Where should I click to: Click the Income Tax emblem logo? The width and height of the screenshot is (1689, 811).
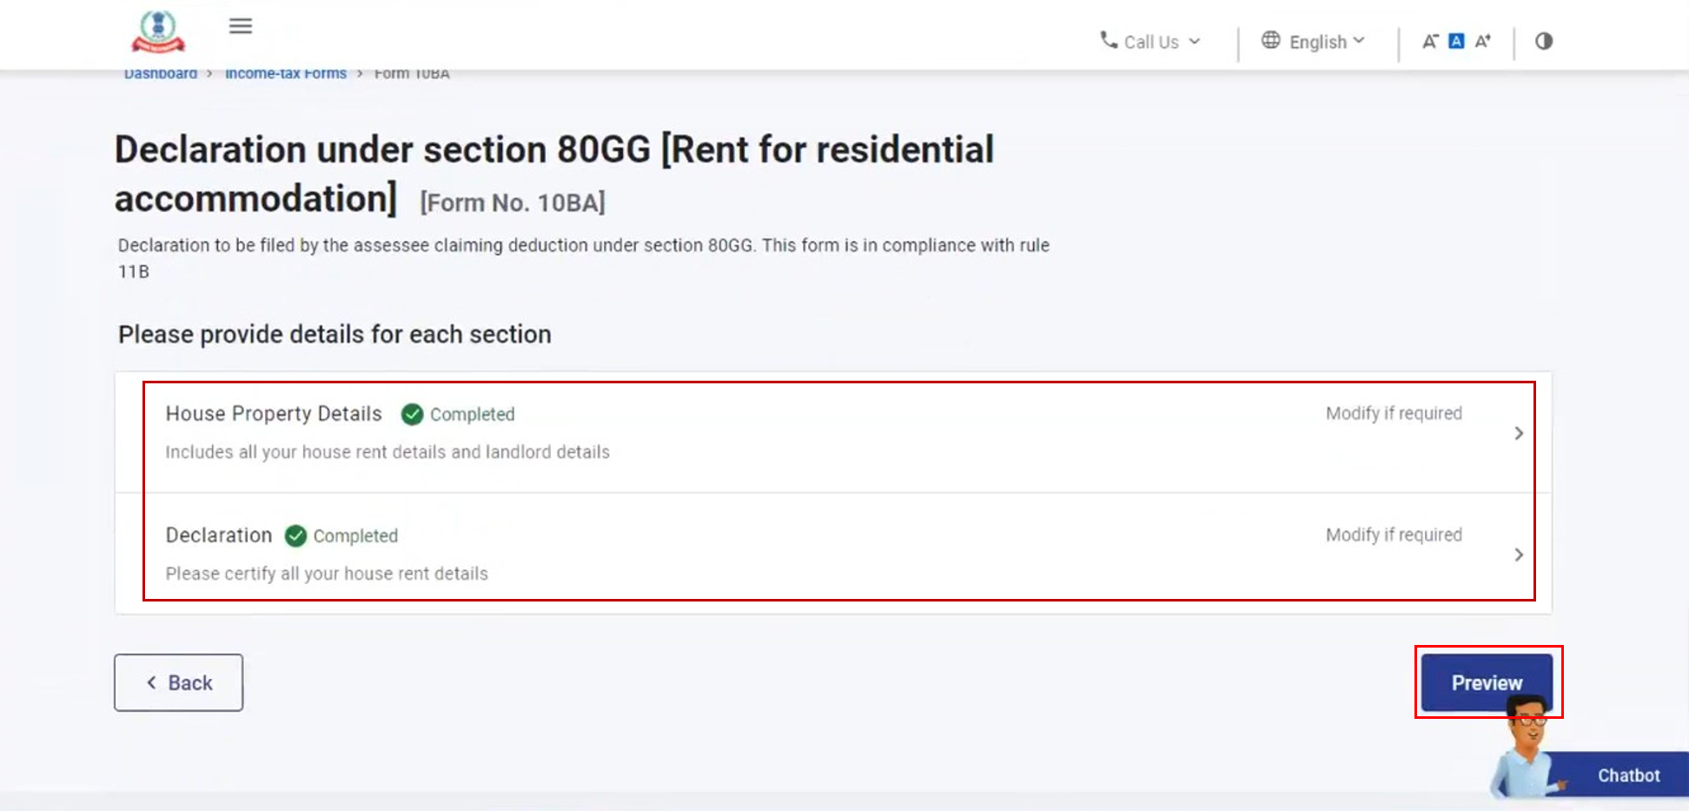click(x=158, y=31)
